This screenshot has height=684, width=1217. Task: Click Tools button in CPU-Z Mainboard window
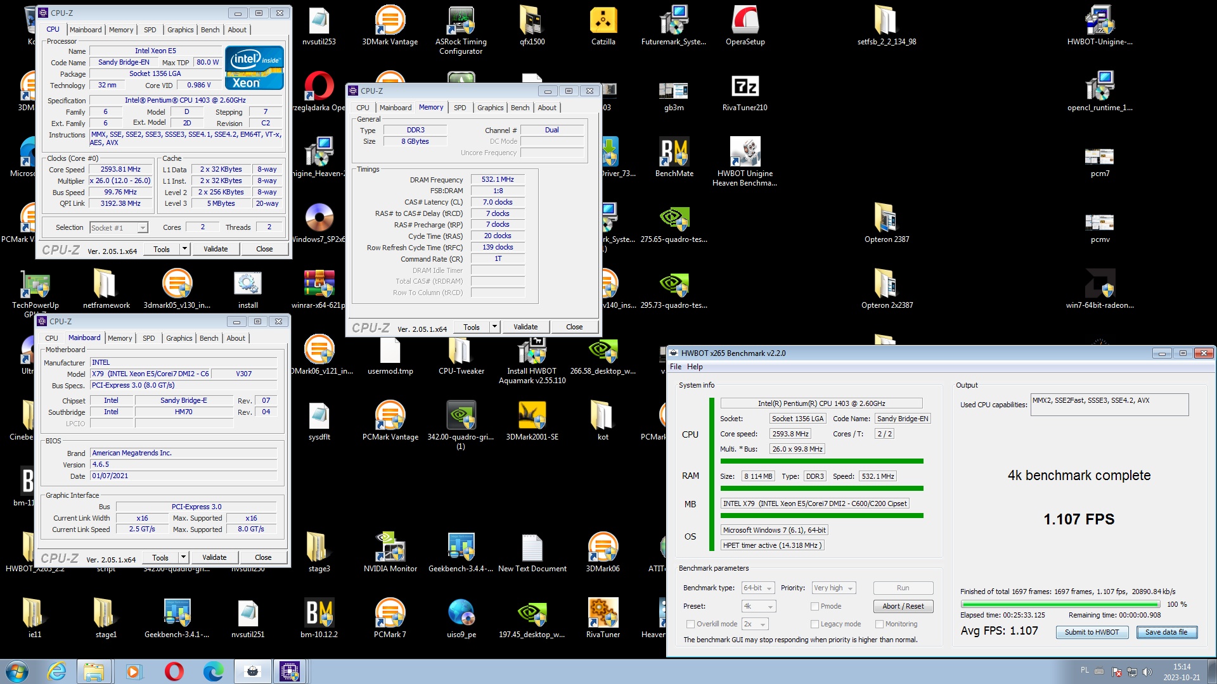coord(160,557)
